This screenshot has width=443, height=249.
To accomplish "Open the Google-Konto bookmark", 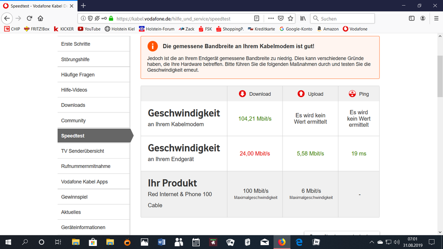I will [x=296, y=29].
